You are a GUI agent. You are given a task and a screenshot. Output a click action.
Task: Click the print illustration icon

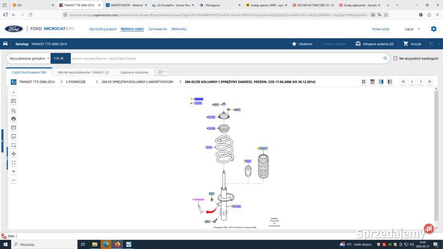tap(13, 119)
